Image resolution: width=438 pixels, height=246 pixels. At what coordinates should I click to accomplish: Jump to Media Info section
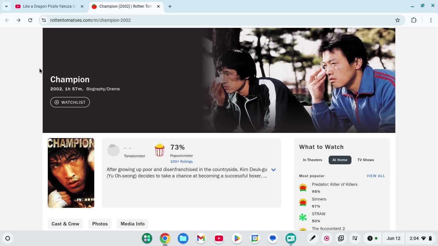point(132,224)
